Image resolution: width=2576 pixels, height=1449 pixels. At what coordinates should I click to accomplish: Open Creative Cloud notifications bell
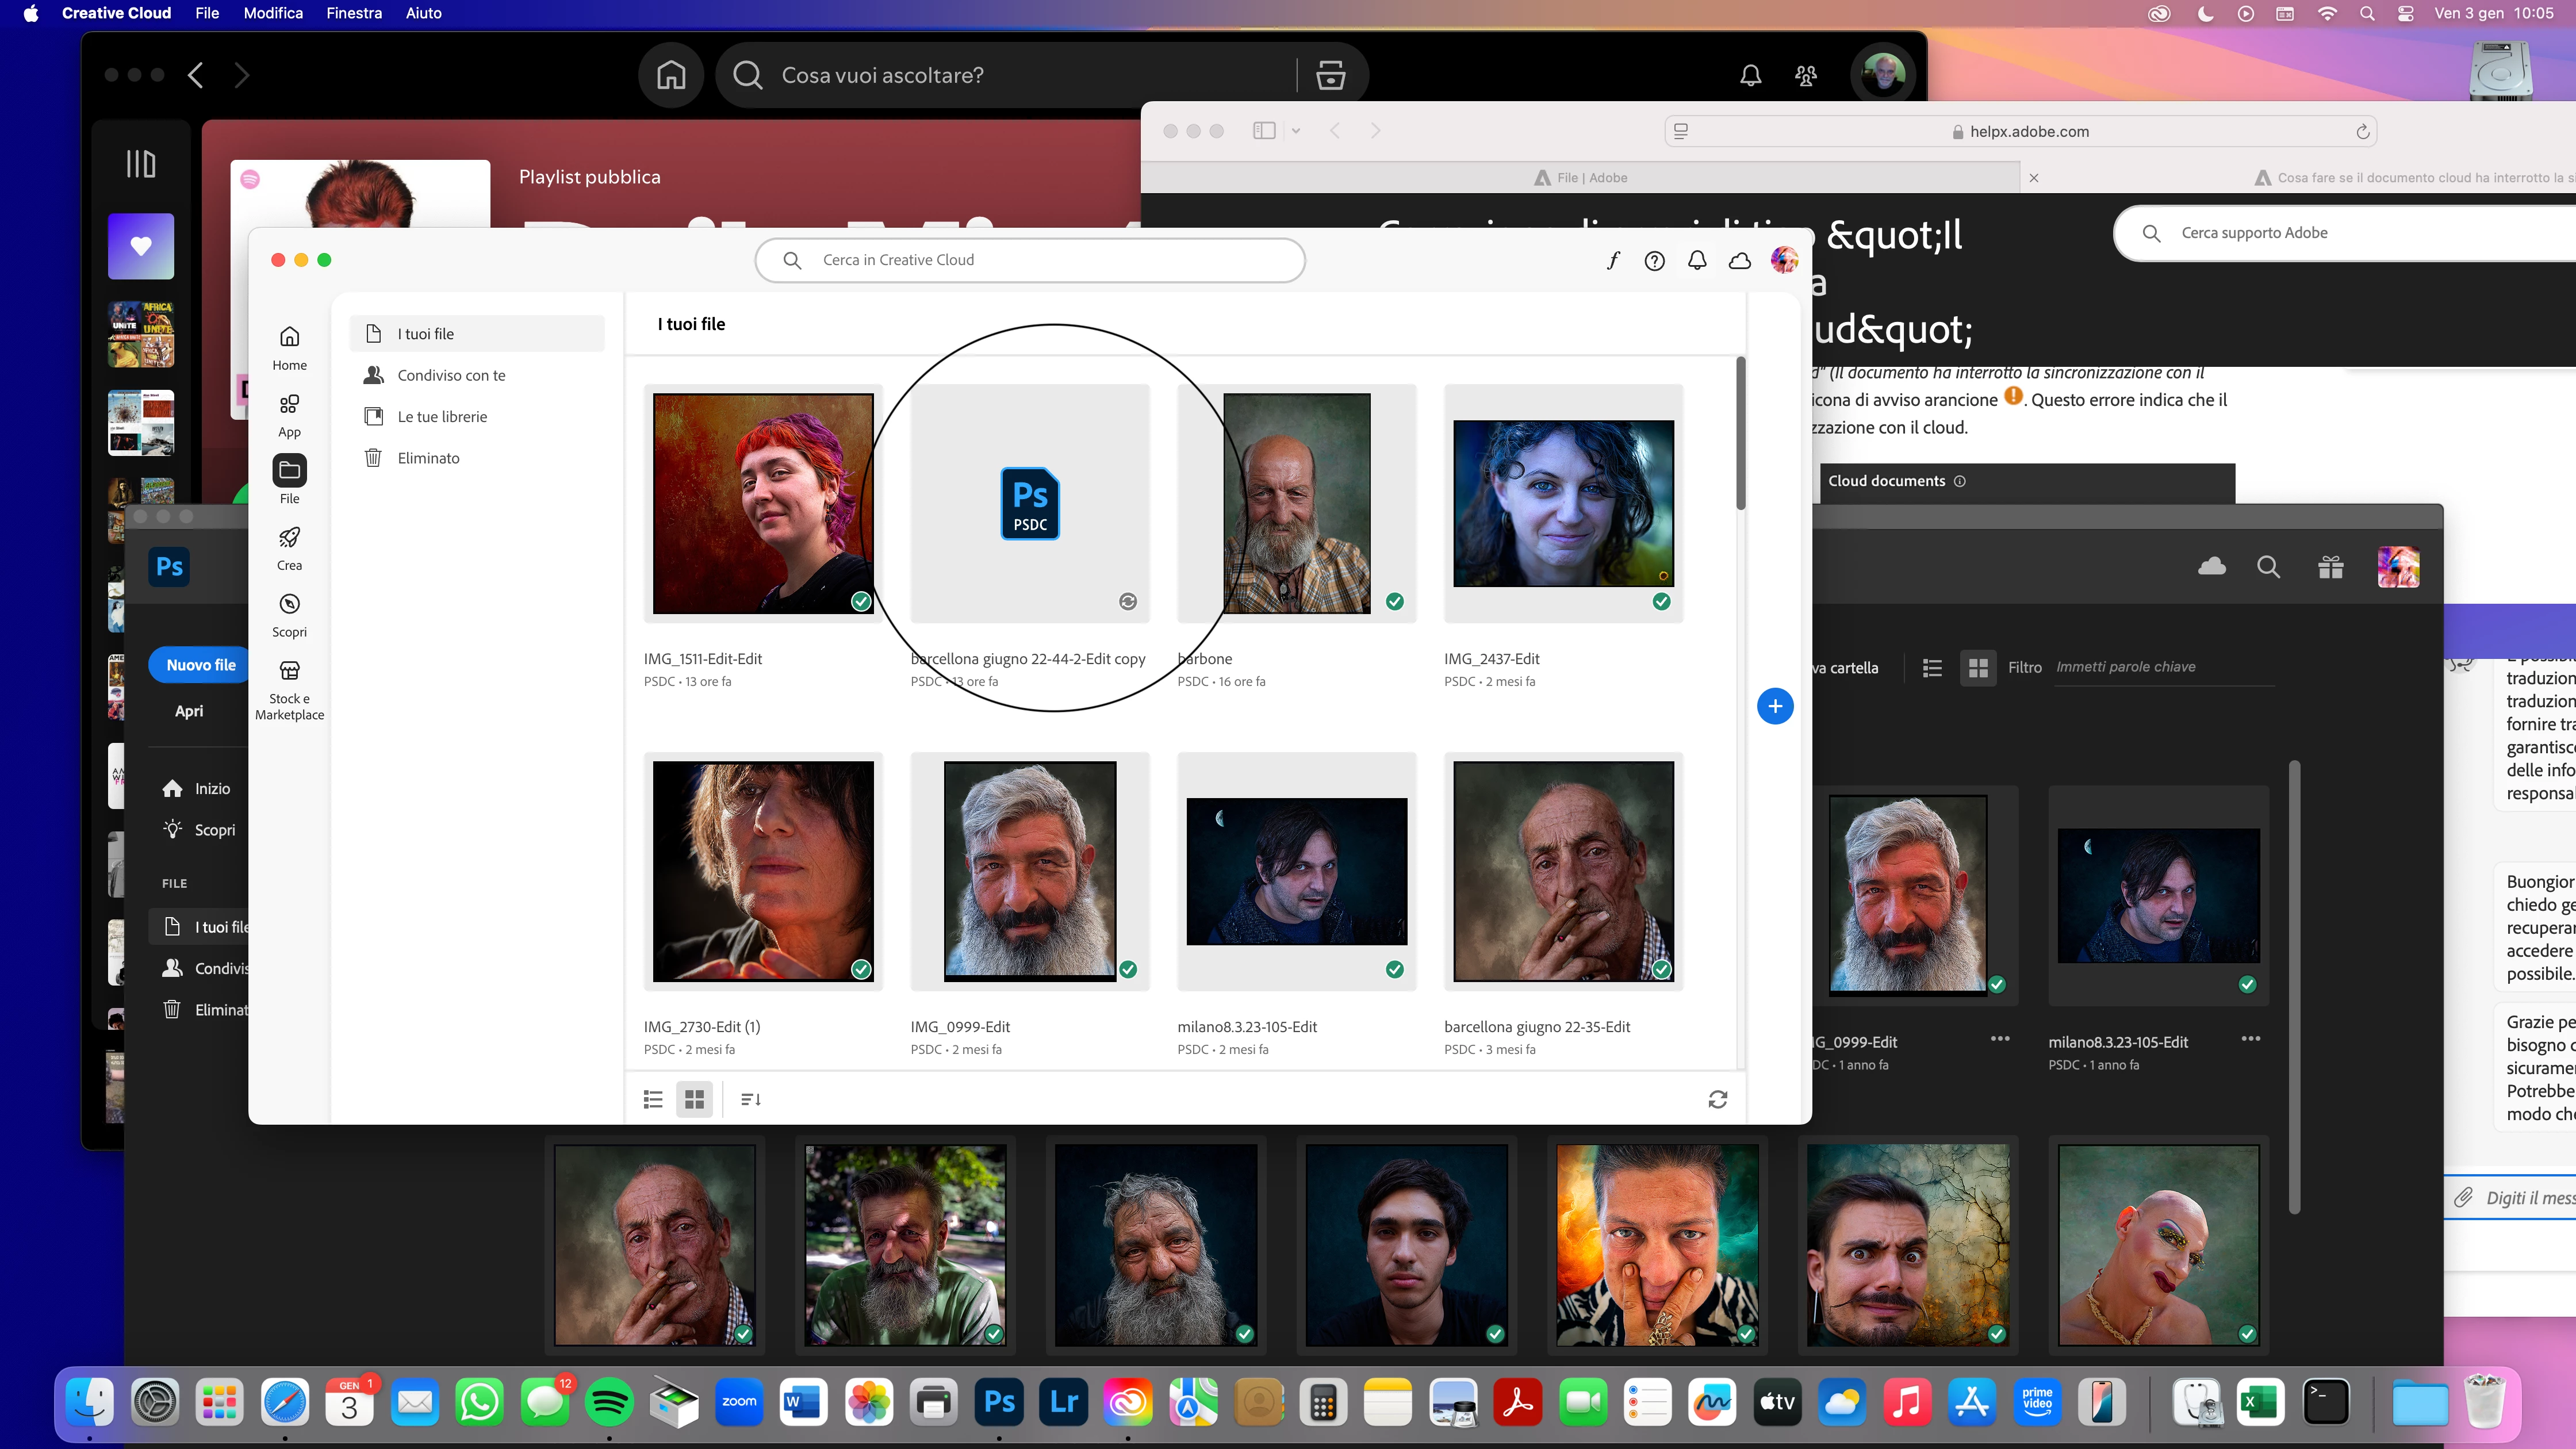coord(1697,261)
